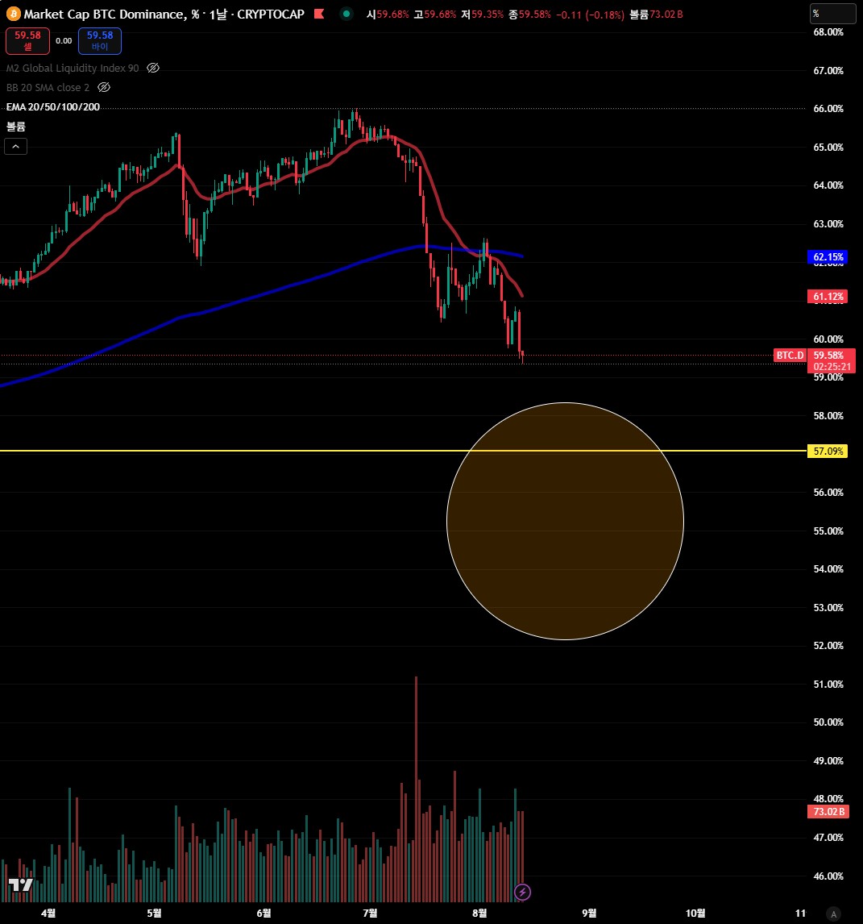Select the M2 Global Liquidity Index 90 label
Screen dimensions: 863x924
(73, 68)
